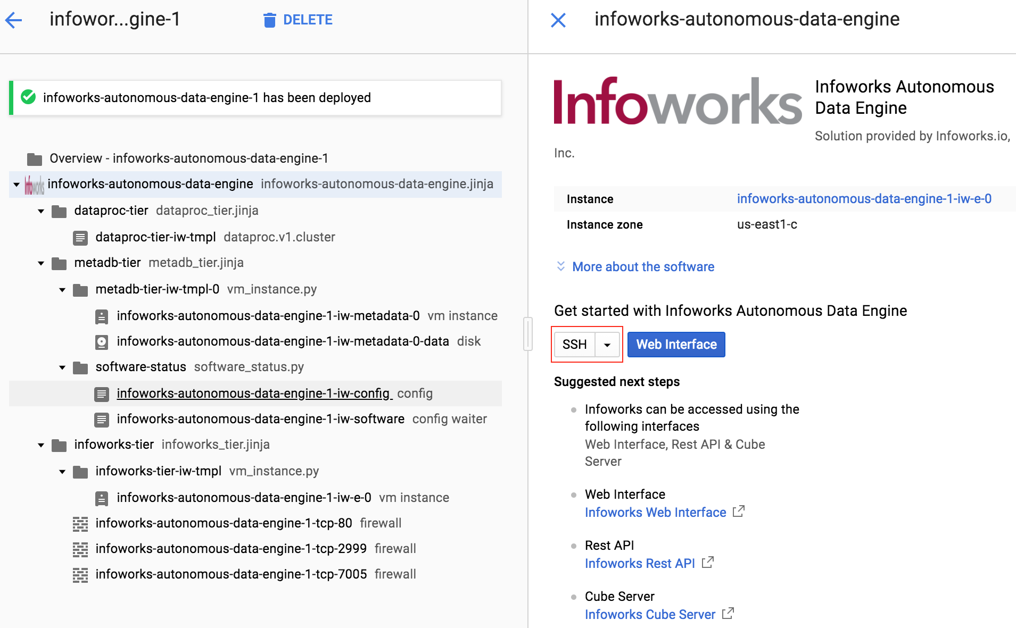Open instance link infoworks-autonomous-data-engine-1-iw-e-0
The height and width of the screenshot is (628, 1016).
(864, 199)
